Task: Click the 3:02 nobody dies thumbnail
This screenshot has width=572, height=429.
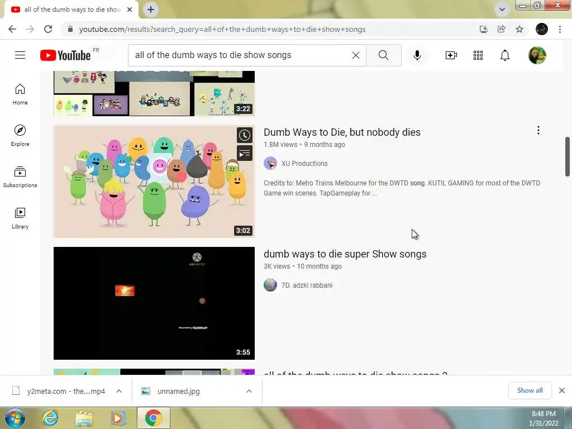Action: coord(154,182)
